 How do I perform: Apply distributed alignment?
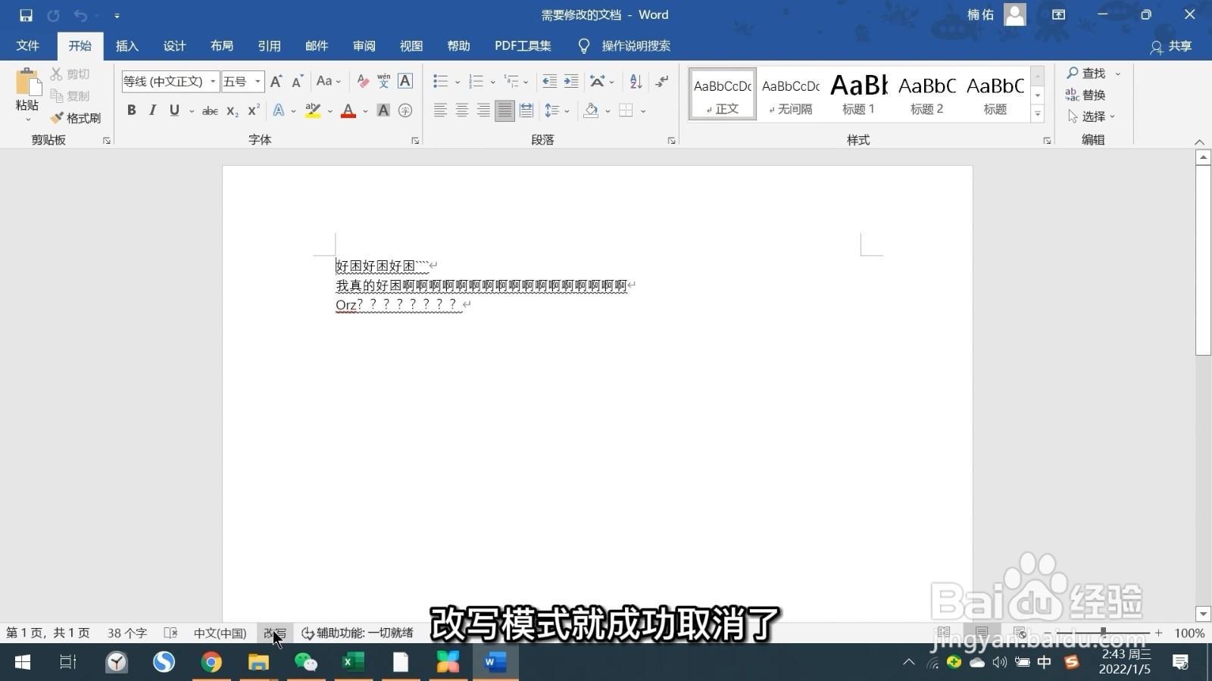pos(526,110)
